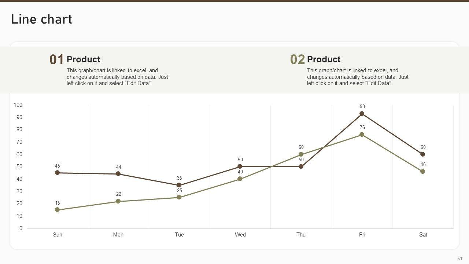Viewport: 469px width, 264px height.
Task: Pick the olive Thursday marker valued 60
Action: click(x=301, y=154)
